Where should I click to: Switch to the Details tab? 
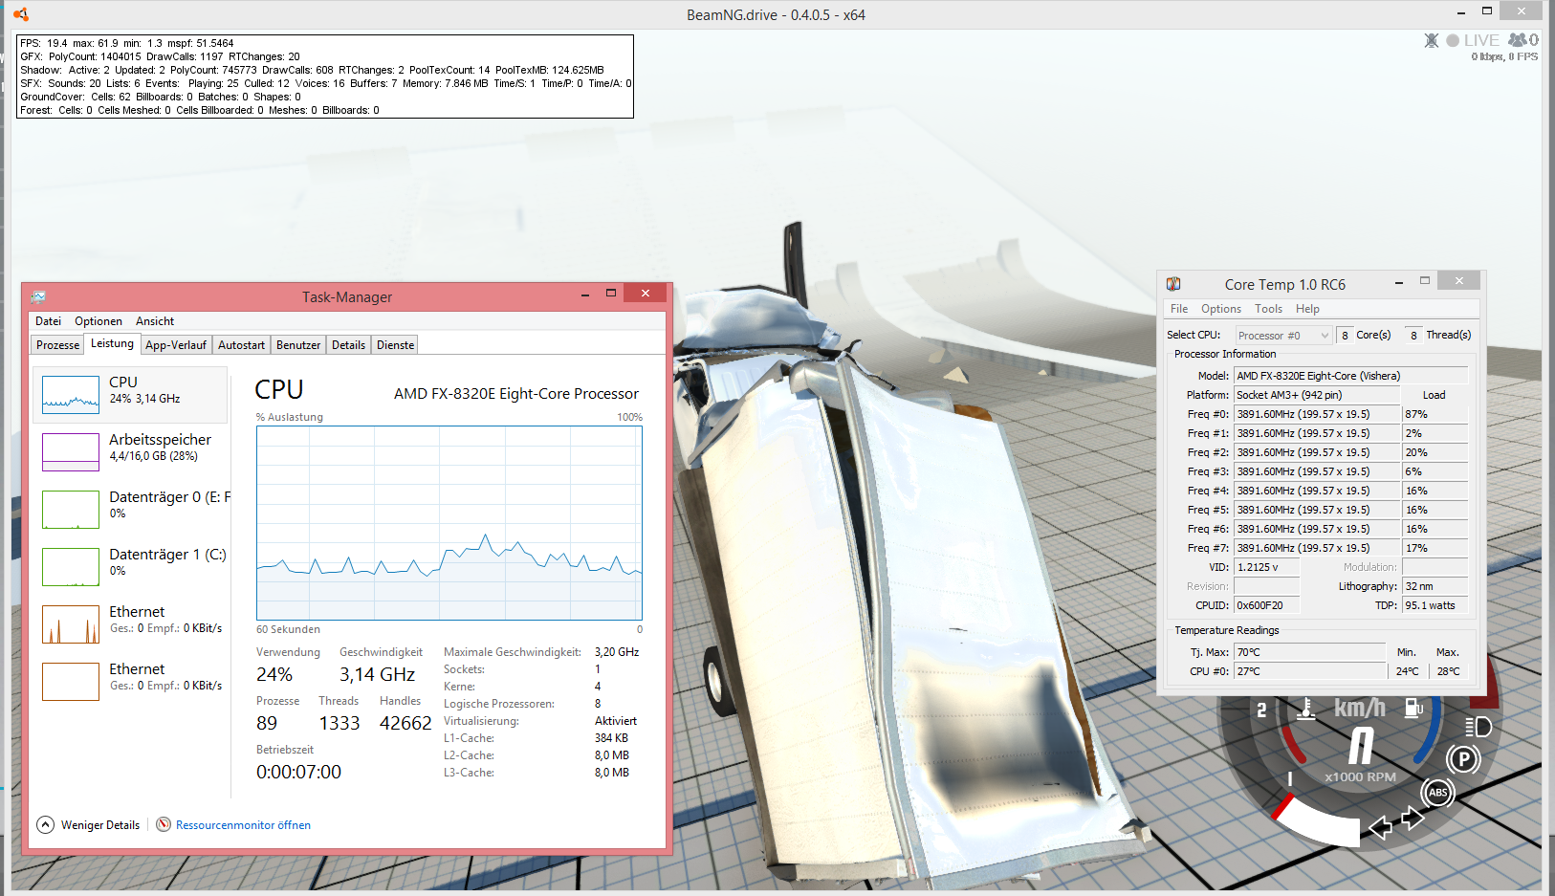(348, 345)
